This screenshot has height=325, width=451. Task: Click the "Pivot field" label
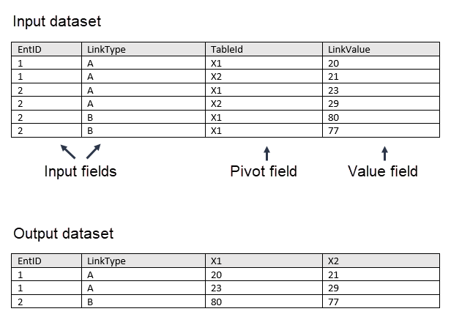tap(264, 172)
